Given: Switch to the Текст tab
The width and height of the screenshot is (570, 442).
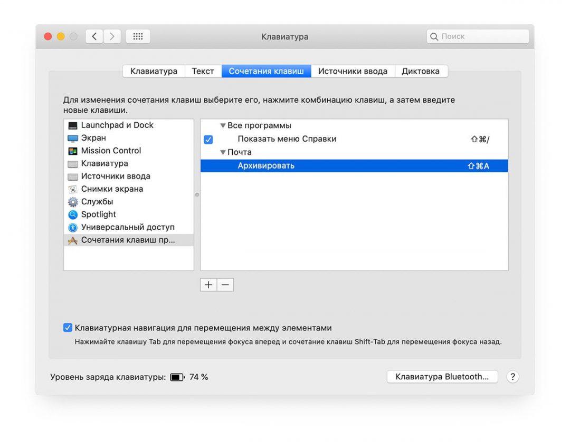Looking at the screenshot, I should pos(203,71).
